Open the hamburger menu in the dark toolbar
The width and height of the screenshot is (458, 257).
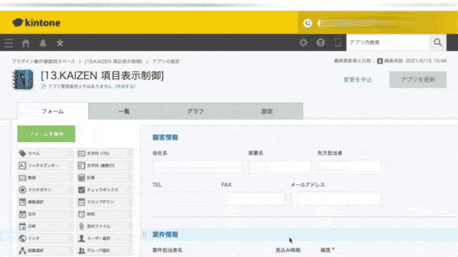[9, 43]
